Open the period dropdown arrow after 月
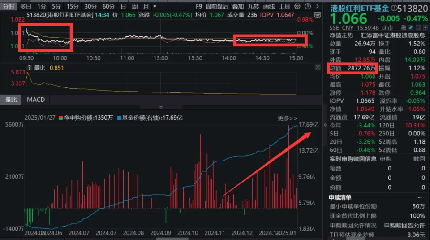 [155, 7]
